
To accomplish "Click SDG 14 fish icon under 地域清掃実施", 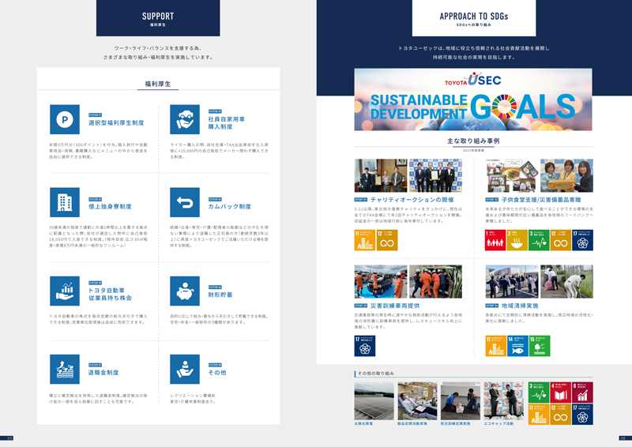I will click(x=517, y=346).
